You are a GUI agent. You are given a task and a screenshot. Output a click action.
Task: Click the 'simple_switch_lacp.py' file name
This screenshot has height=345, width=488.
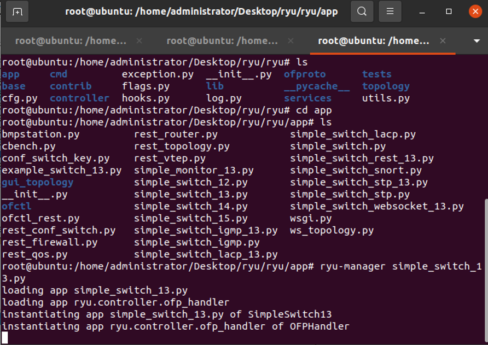pos(353,135)
